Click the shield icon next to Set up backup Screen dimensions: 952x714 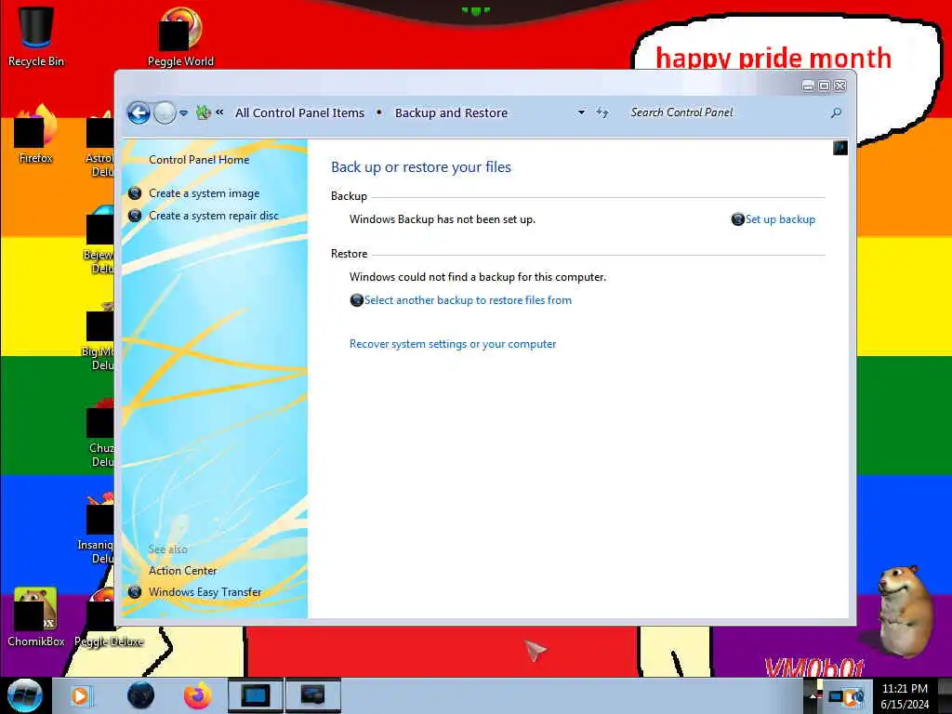[x=737, y=219]
